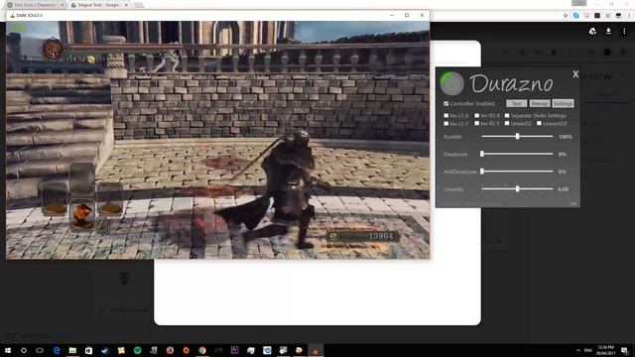Image resolution: width=635 pixels, height=357 pixels.
Task: Tick the LinearDZ checkbox
Action: 507,123
